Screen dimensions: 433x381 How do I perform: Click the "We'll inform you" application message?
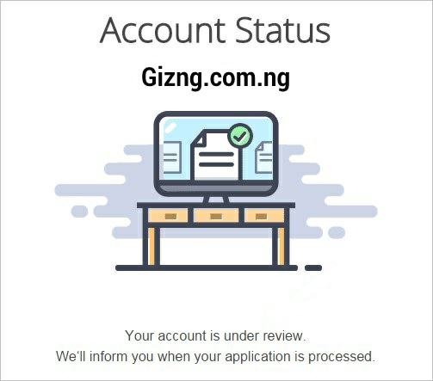pyautogui.click(x=215, y=357)
